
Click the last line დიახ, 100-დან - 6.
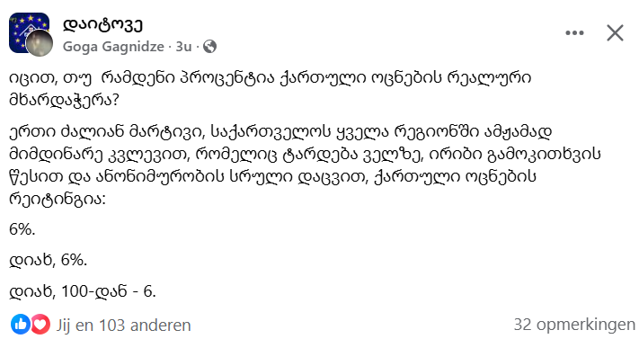pos(83,291)
